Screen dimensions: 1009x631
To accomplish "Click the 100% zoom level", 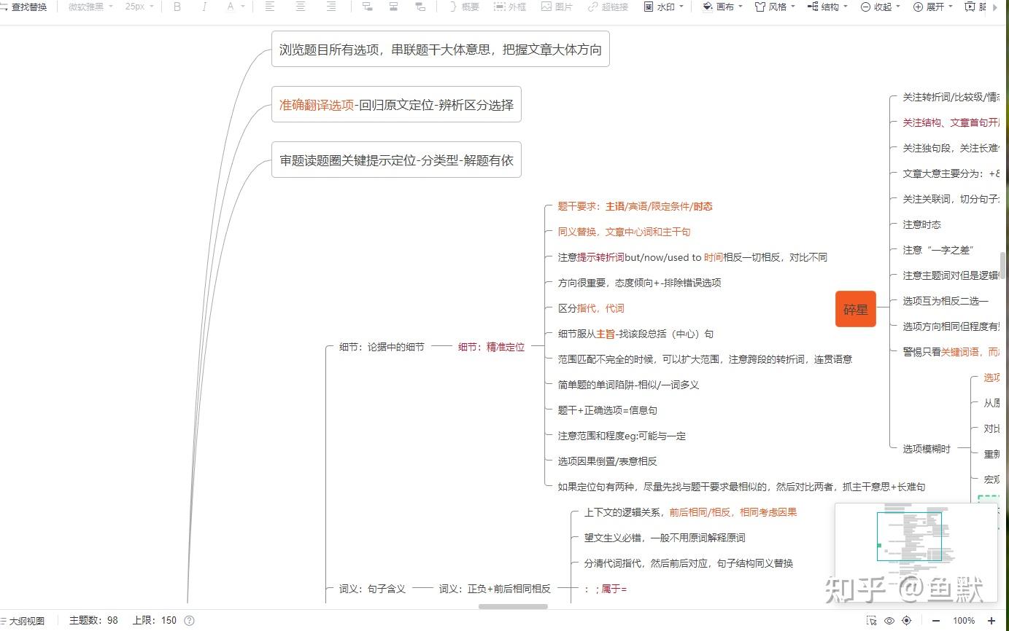I will point(964,621).
